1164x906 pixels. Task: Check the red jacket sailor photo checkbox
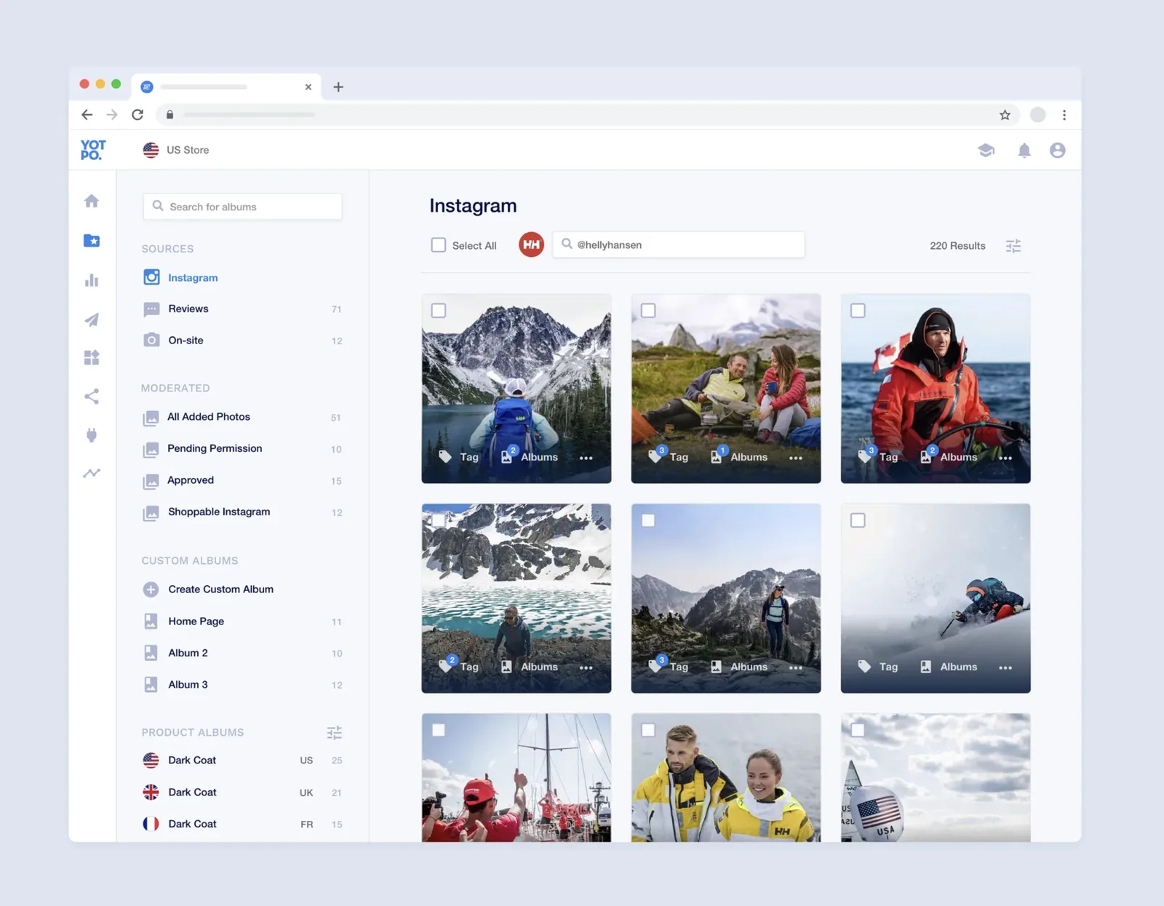pos(858,311)
